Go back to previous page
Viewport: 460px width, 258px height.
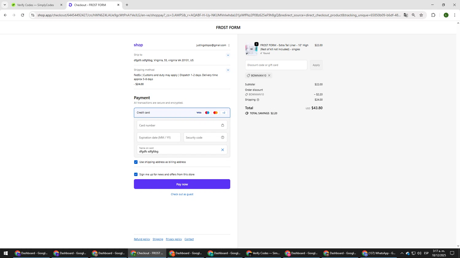[5, 15]
